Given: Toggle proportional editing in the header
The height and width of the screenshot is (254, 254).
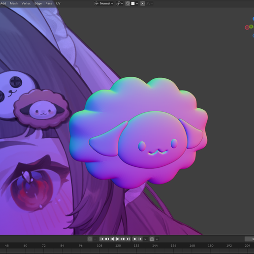Looking at the screenshot, I should (143, 3).
